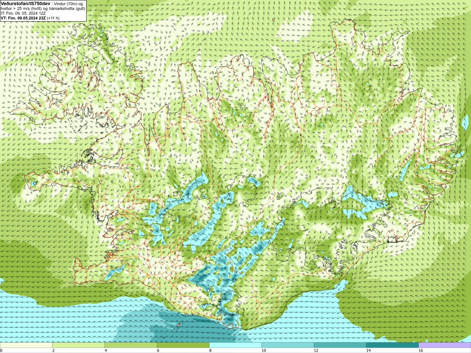Viewport: 471px width, 353px height.
Task: Click the legend scale label '4'
Action: click(106, 350)
